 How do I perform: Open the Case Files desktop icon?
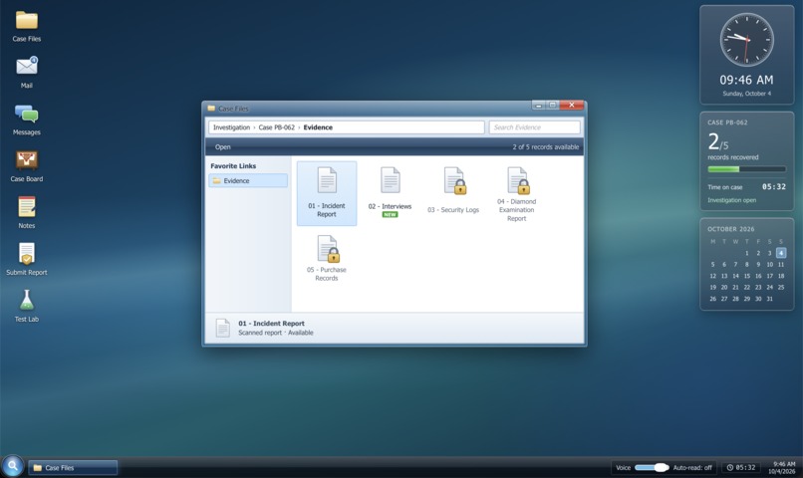click(x=27, y=27)
